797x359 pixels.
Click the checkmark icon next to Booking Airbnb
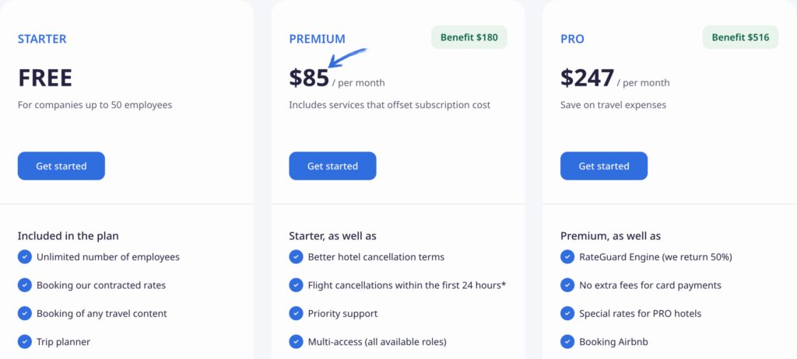tap(567, 341)
